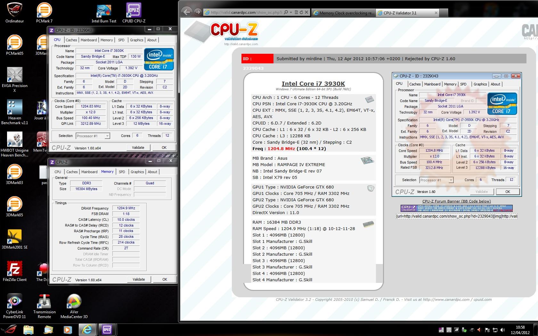Click the ROG start button on taskbar
538x336 pixels.
(x=10, y=330)
